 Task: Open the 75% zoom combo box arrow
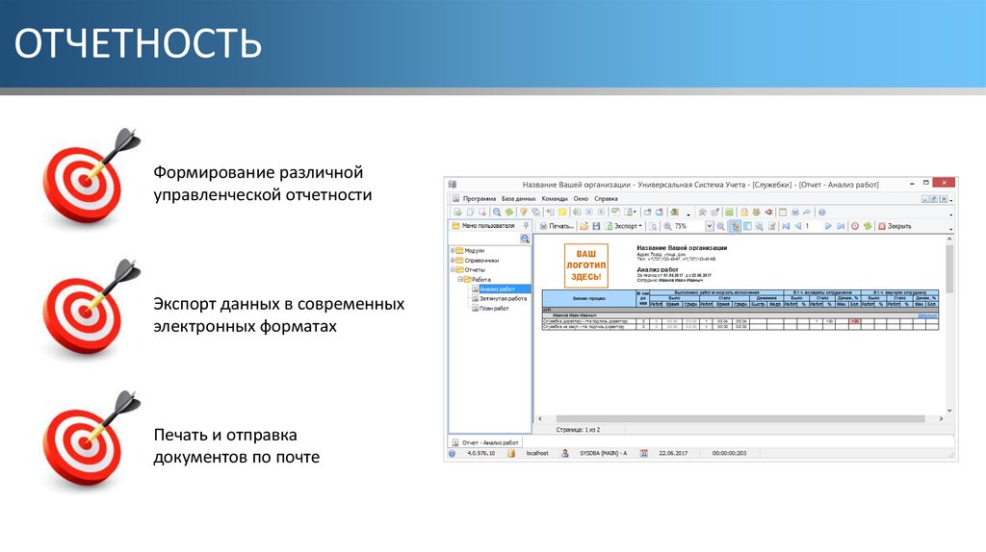point(710,226)
